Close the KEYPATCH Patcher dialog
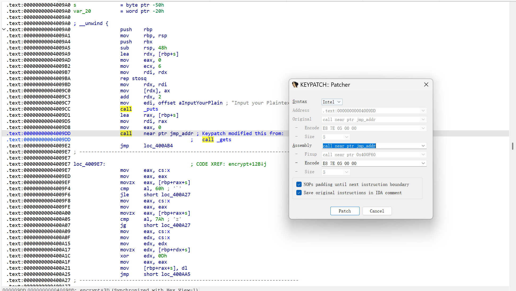The height and width of the screenshot is (291, 516). tap(426, 85)
